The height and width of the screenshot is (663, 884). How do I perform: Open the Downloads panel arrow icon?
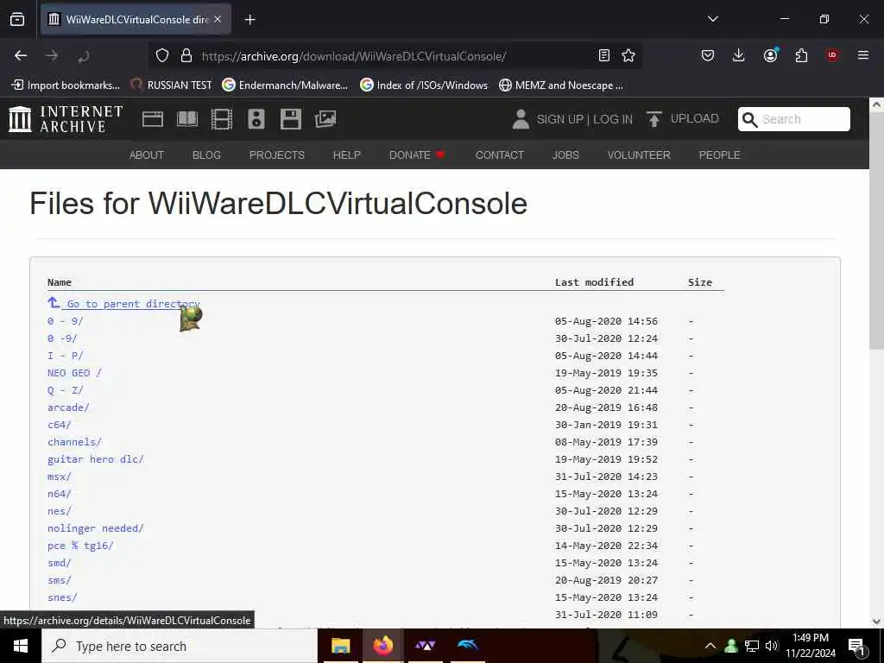(x=739, y=54)
